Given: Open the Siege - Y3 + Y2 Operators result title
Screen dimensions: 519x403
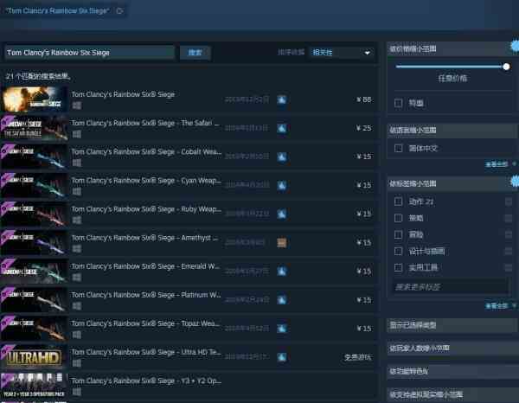Looking at the screenshot, I should pos(146,381).
